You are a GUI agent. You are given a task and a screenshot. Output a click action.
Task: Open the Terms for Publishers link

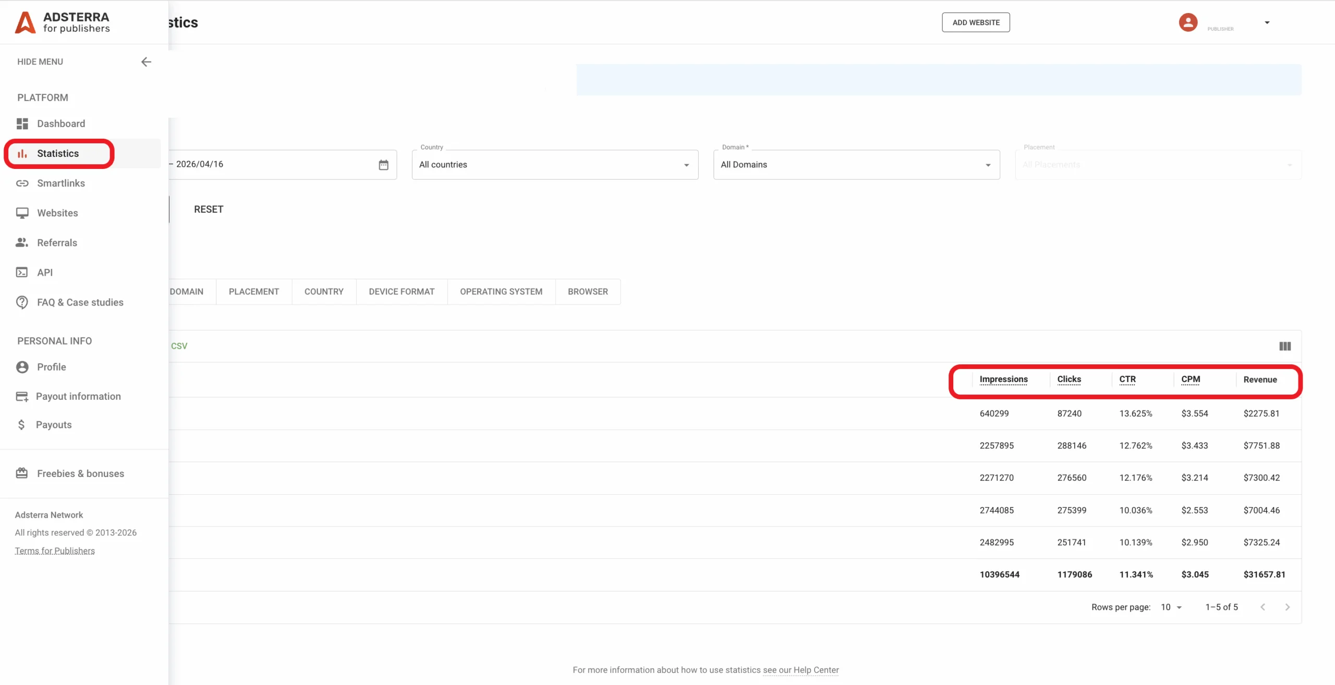coord(55,551)
